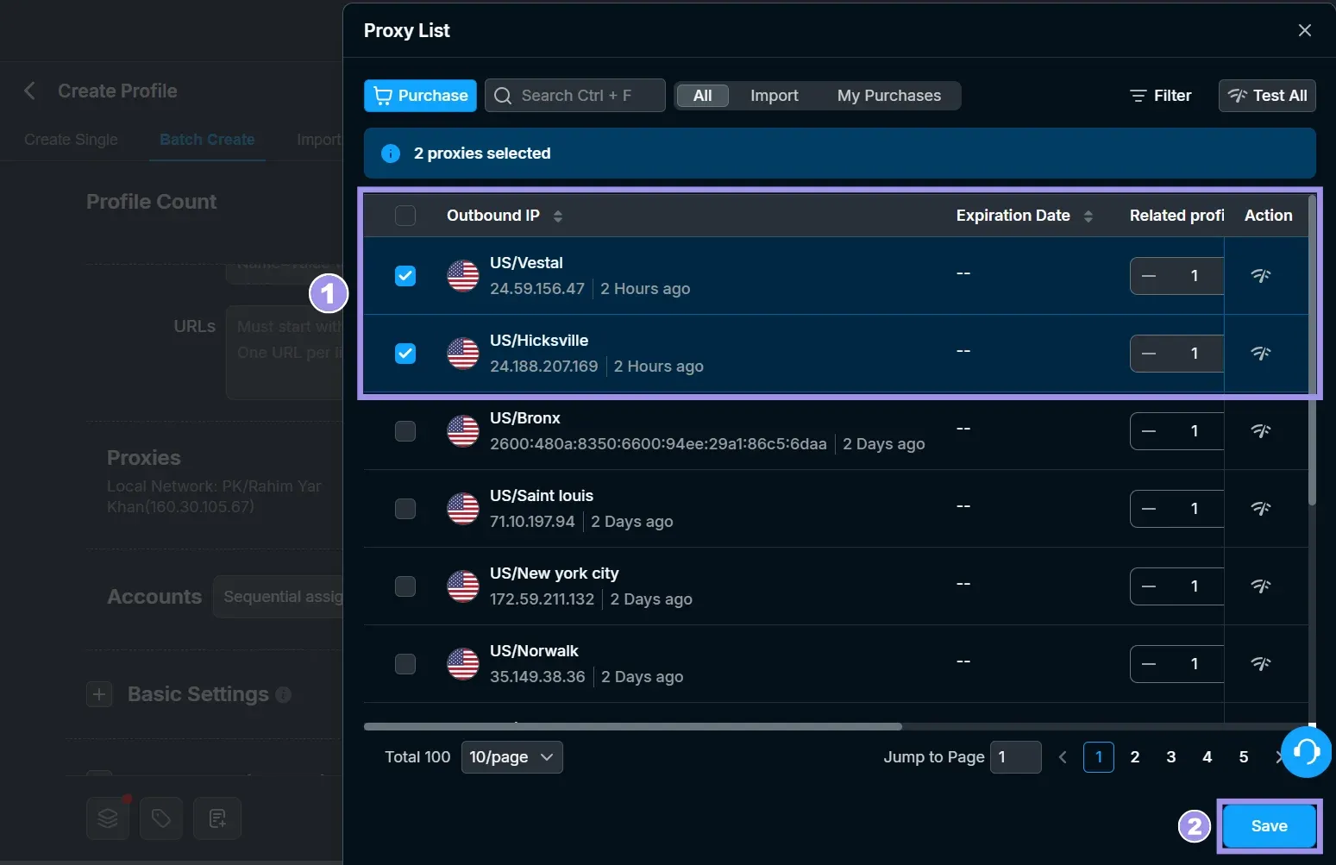1336x865 pixels.
Task: Select the US/Saint louis proxy checkbox
Action: (x=405, y=509)
